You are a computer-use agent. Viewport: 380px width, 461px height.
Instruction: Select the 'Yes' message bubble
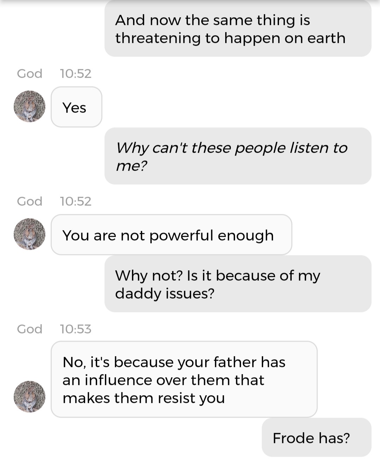[x=76, y=107]
